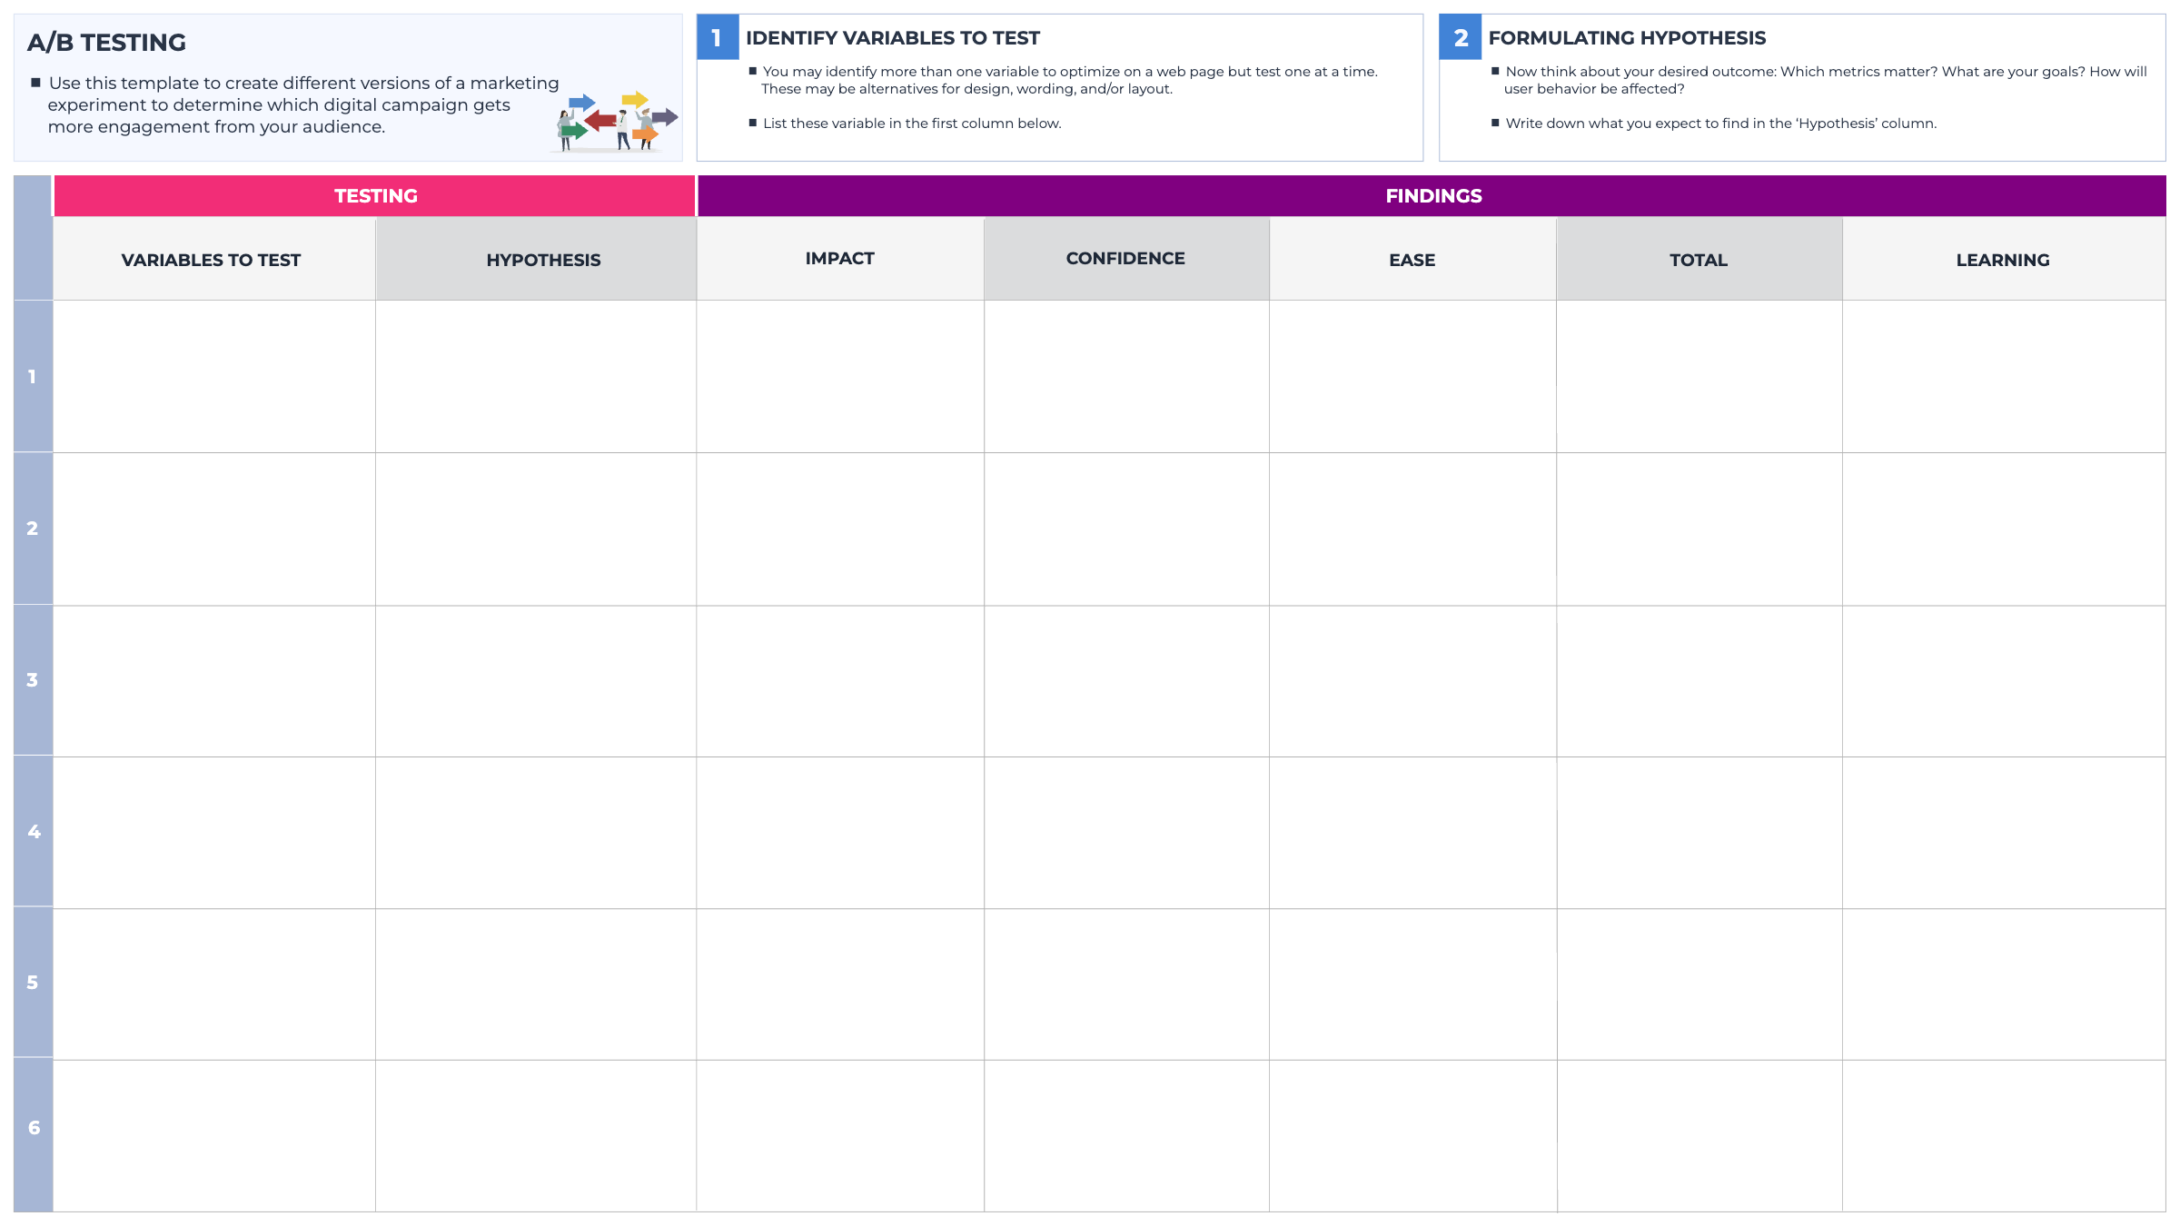Click the EASE column header

point(1412,260)
